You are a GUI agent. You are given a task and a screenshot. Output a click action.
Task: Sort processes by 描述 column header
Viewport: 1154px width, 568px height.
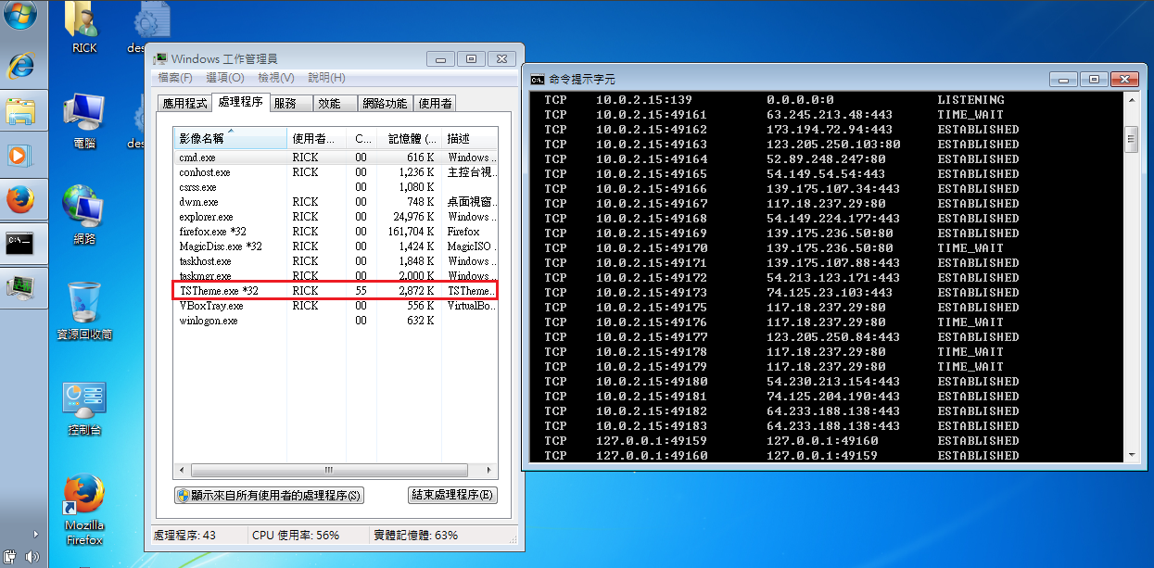(469, 139)
